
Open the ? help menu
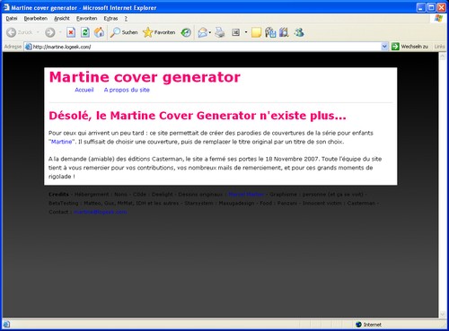pos(126,19)
